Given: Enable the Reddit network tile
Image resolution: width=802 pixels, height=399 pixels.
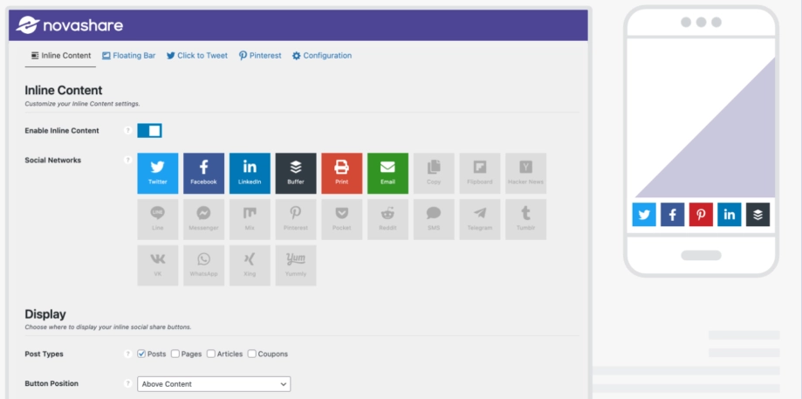Looking at the screenshot, I should [387, 219].
